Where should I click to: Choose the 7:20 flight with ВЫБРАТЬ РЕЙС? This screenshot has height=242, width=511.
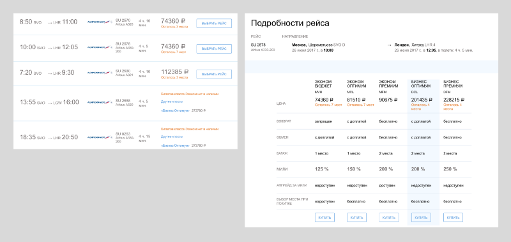point(214,74)
